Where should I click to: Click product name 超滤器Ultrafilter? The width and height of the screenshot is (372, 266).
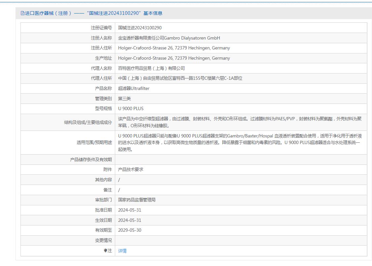[x=134, y=88]
